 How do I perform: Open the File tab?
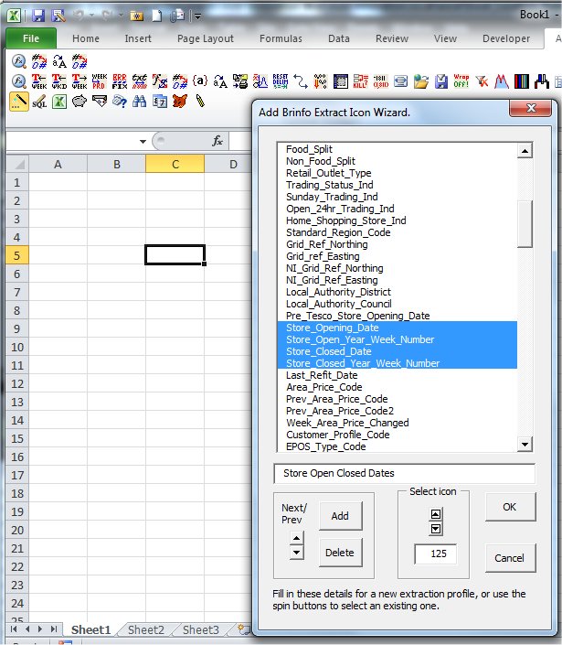pos(31,38)
